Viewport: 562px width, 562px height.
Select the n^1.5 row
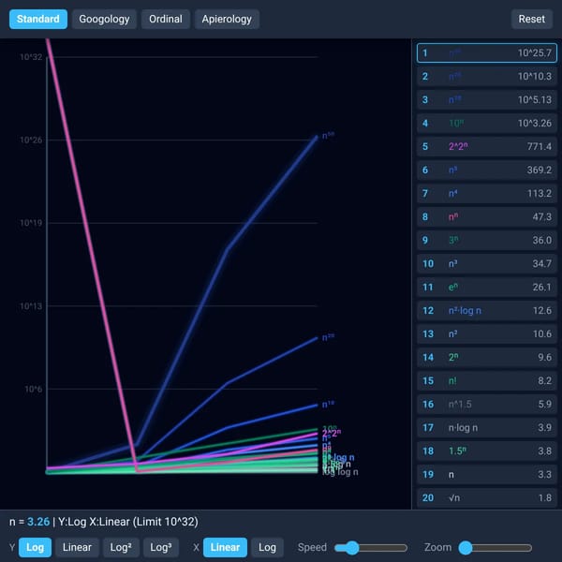(x=487, y=405)
